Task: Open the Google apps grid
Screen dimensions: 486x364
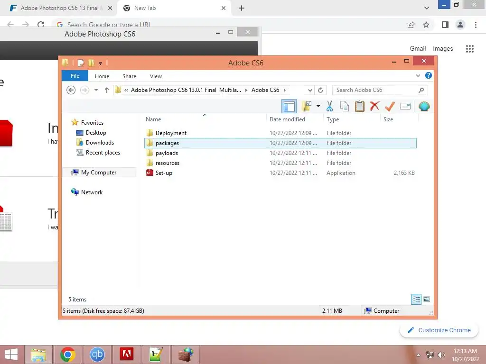Action: point(469,49)
